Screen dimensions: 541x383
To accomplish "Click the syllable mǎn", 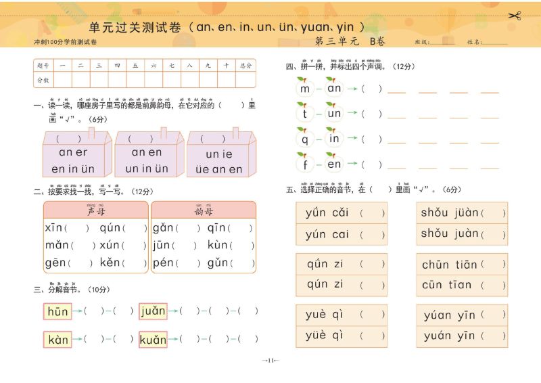I will coord(57,245).
